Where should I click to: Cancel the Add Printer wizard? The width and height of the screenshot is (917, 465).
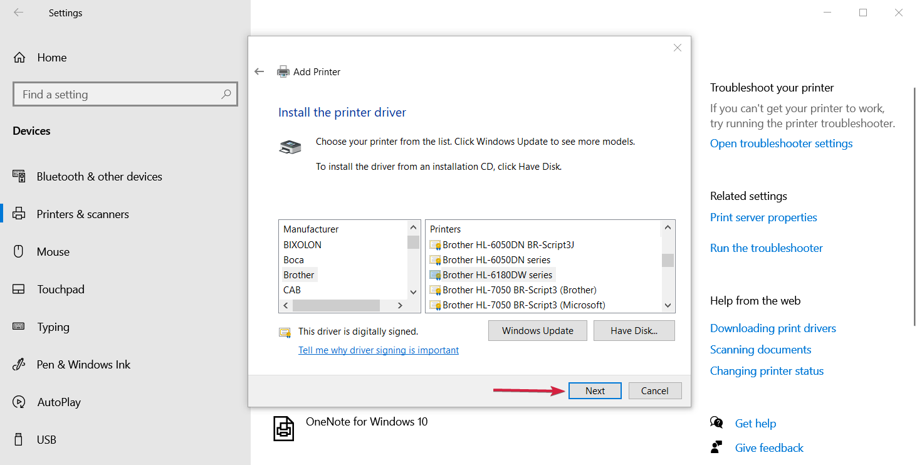click(655, 390)
